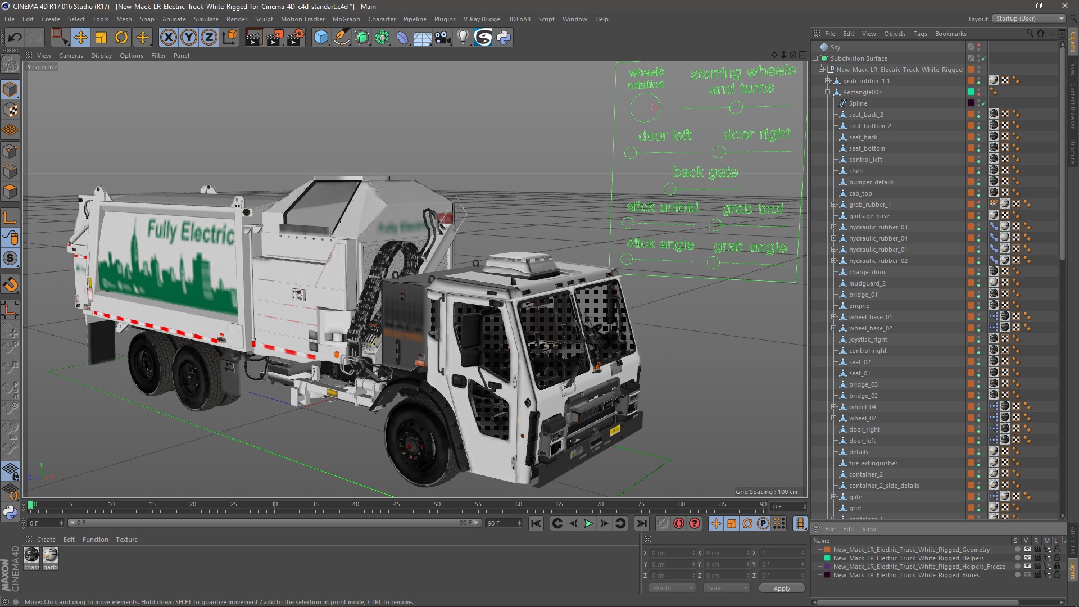The height and width of the screenshot is (607, 1079).
Task: Open the Simulate menu
Action: pos(206,19)
